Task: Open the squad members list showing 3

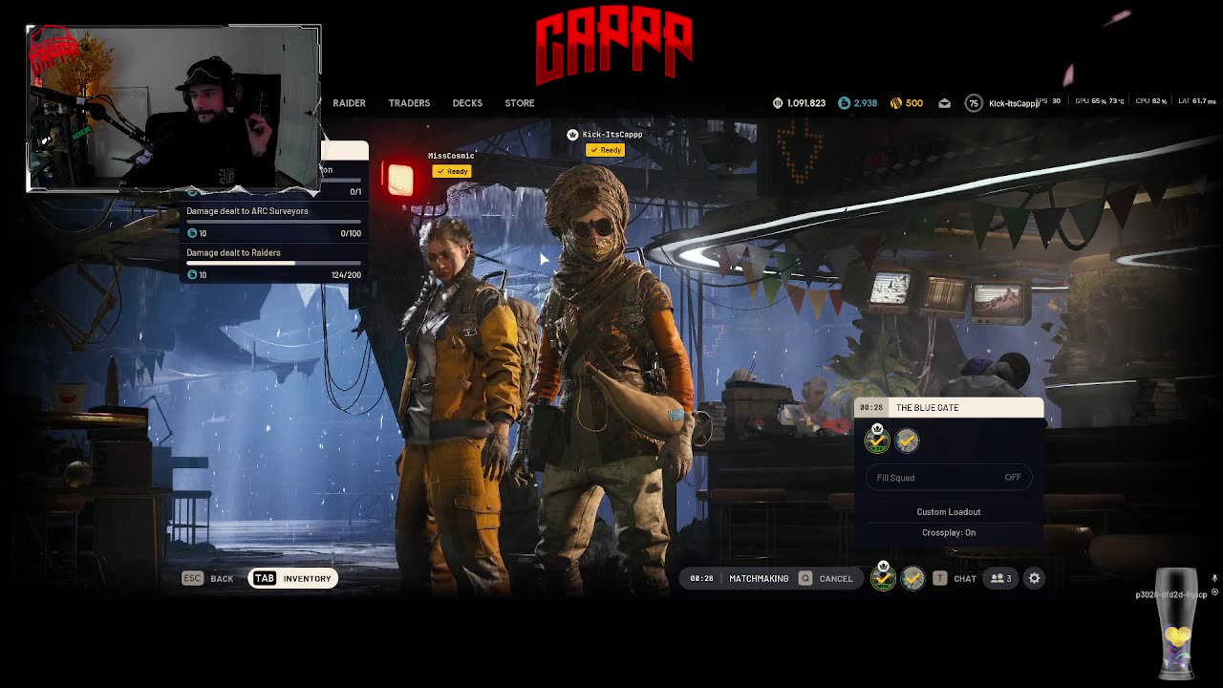Action: (x=1001, y=578)
